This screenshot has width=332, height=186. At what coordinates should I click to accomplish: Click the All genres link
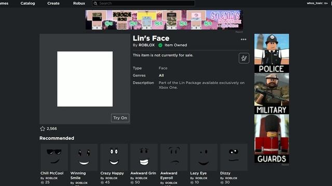(161, 75)
